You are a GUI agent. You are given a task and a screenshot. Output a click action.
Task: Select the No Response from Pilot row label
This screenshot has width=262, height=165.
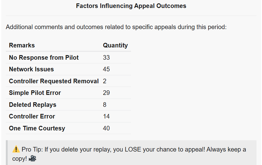(44, 58)
